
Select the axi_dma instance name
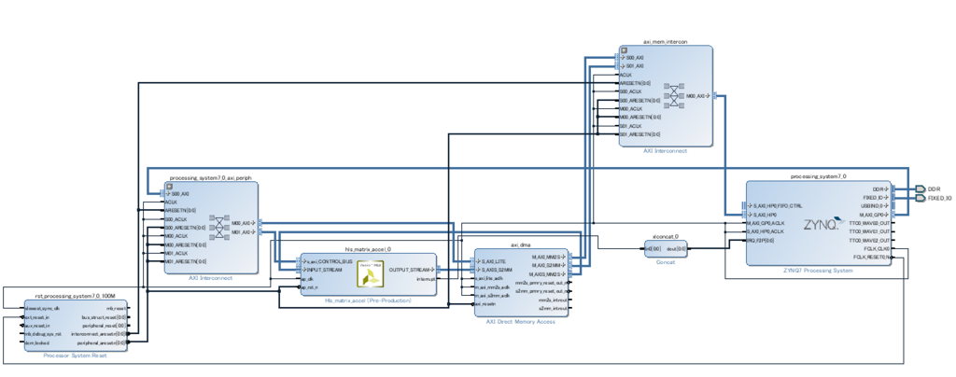521,244
